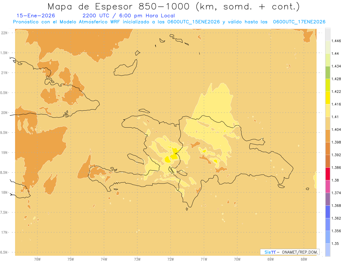Click the legend value '1.38'
Screen dimensions: 341x263
(x=335, y=180)
